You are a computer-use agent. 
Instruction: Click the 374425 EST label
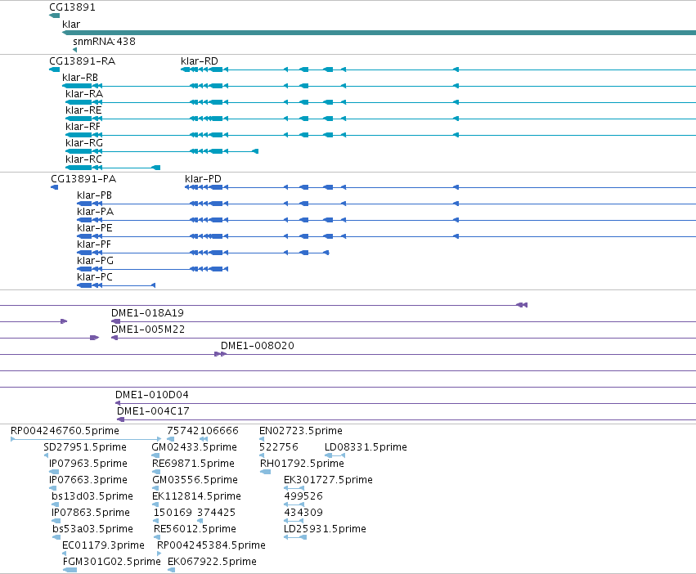click(x=216, y=513)
